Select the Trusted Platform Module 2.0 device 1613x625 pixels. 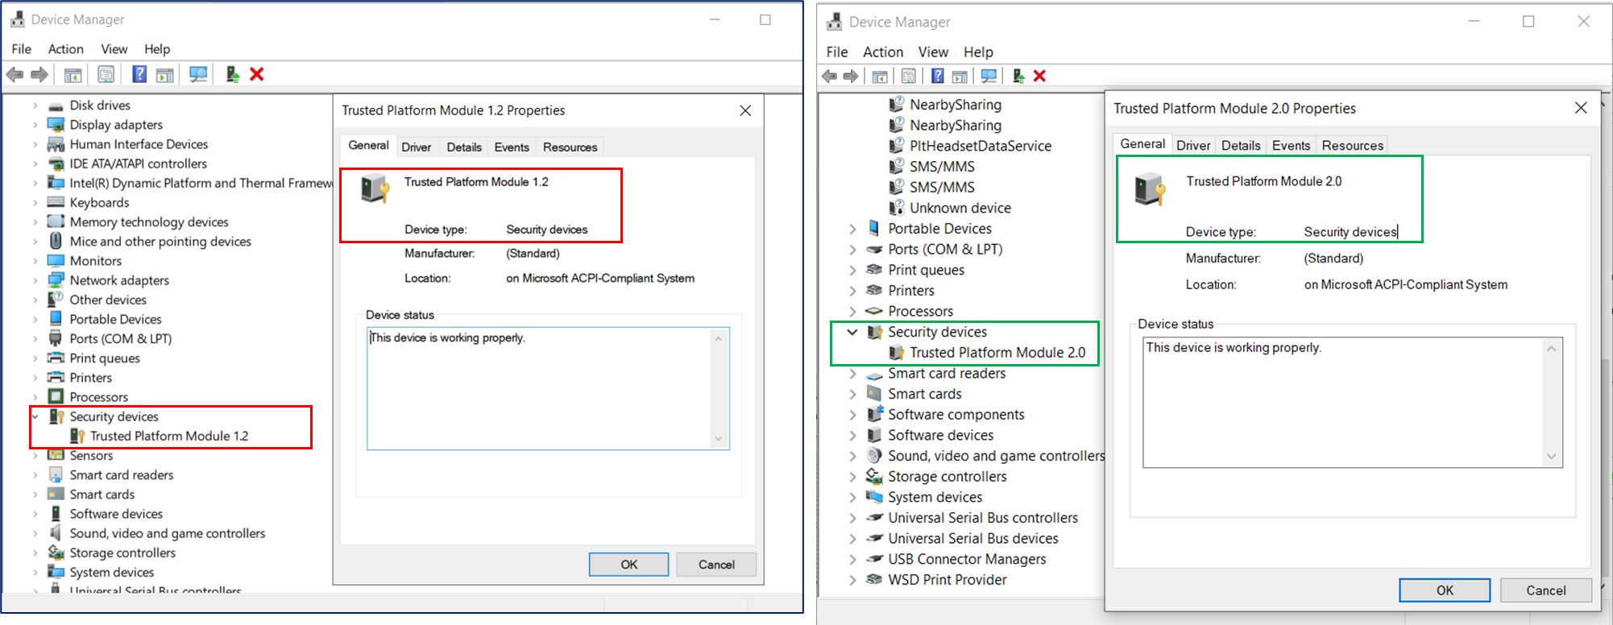997,352
